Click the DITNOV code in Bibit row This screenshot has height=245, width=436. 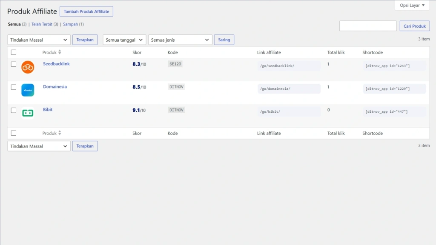point(176,110)
